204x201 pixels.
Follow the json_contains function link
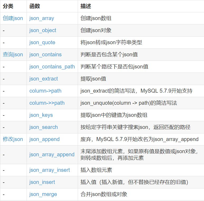[x=45, y=54]
